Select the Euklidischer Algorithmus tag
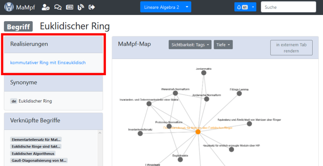Viewport: 323px width, 166px height. (33, 153)
